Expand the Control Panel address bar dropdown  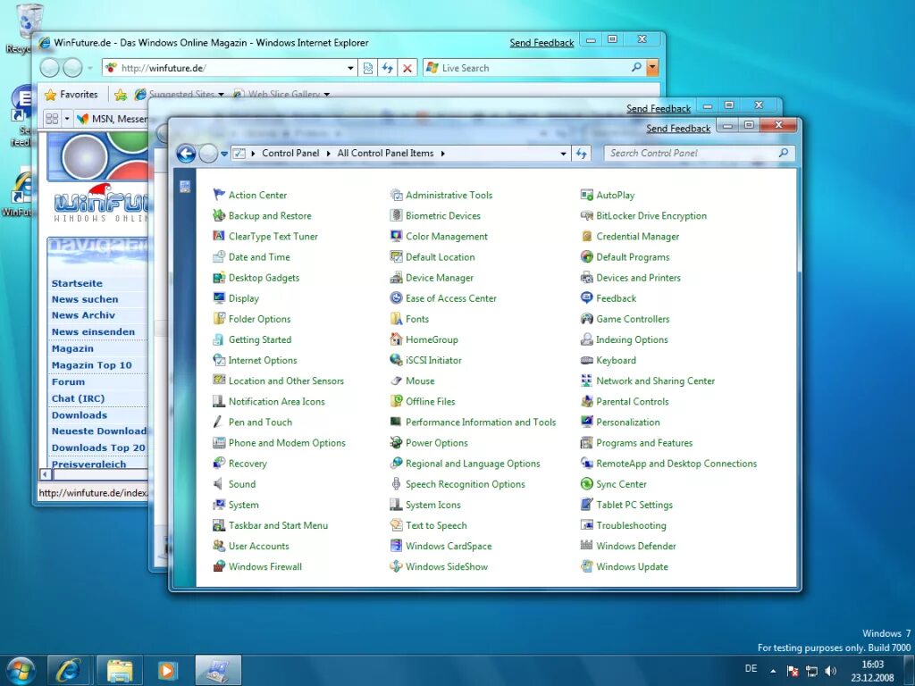click(563, 154)
